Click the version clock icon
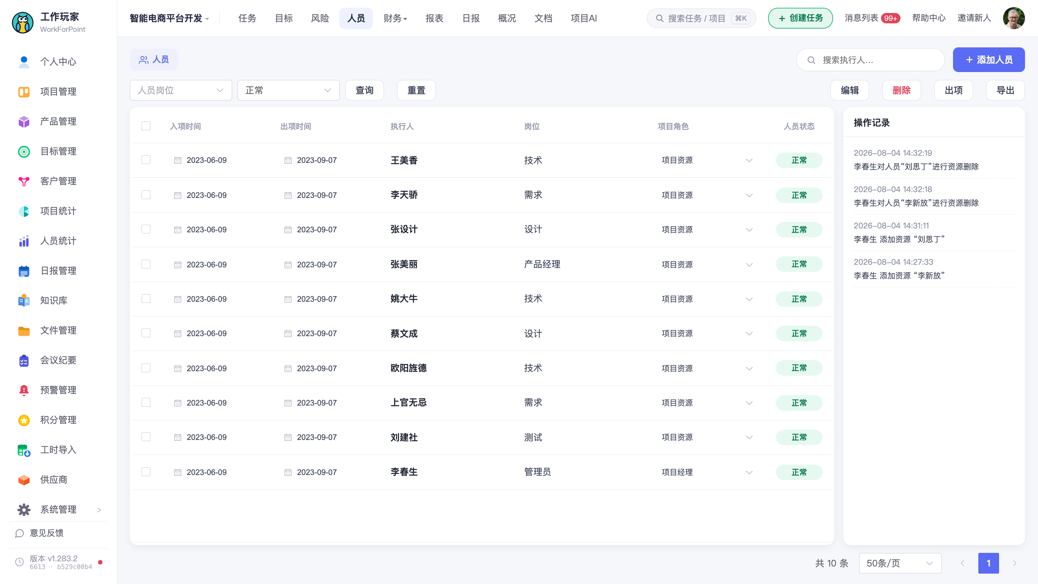Screen dimensions: 1038x584 (19, 562)
